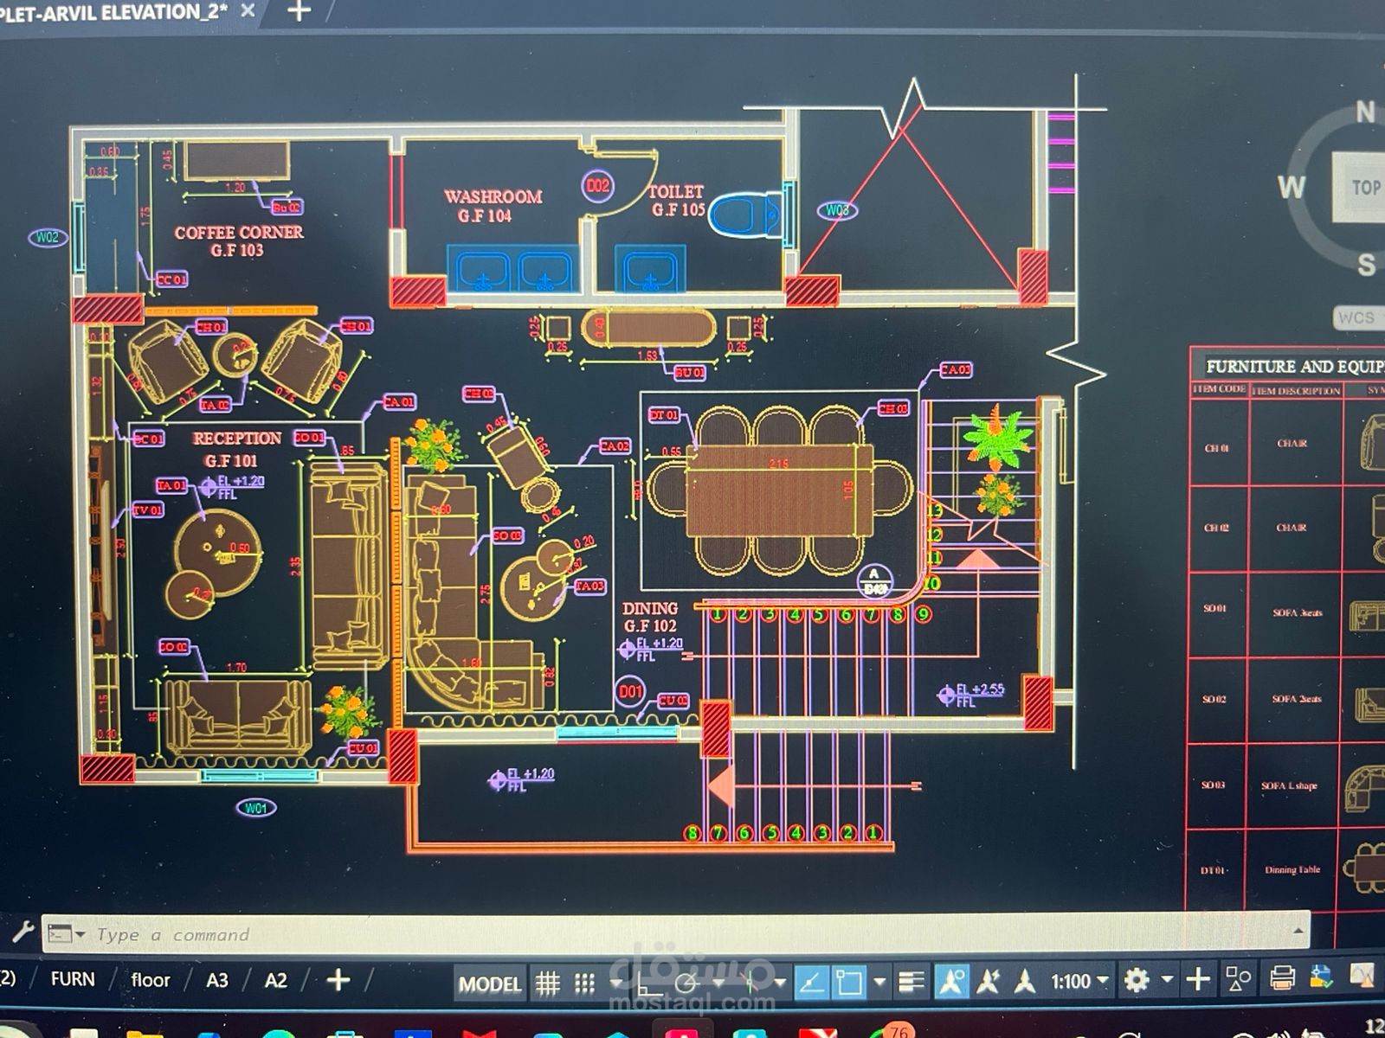Select the SO 01 item code cell

pos(1214,608)
